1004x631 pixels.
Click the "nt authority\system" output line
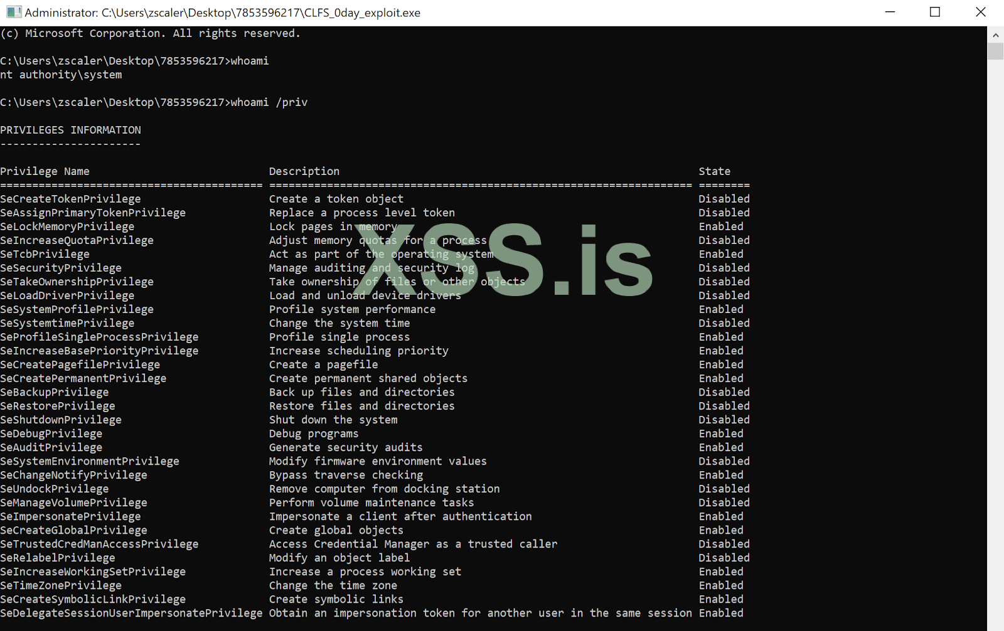coord(61,75)
